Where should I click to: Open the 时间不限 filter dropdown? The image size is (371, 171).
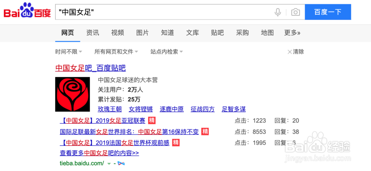click(x=69, y=52)
